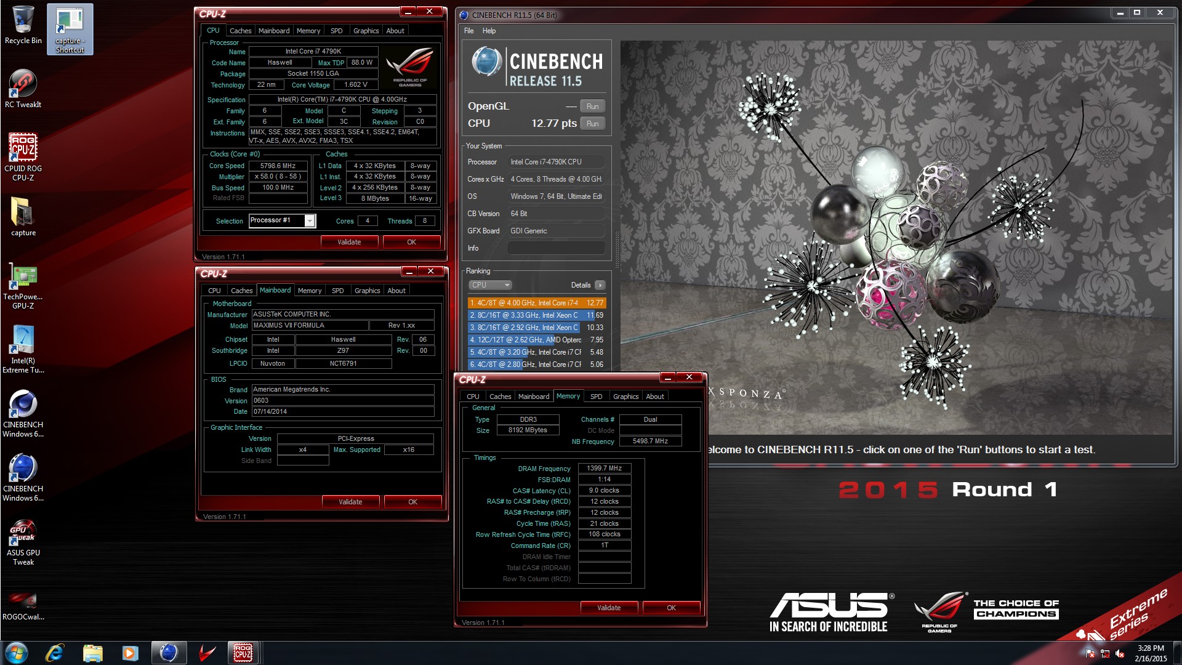Click the Action Center flag tray icon
1182x665 pixels.
coord(1090,653)
